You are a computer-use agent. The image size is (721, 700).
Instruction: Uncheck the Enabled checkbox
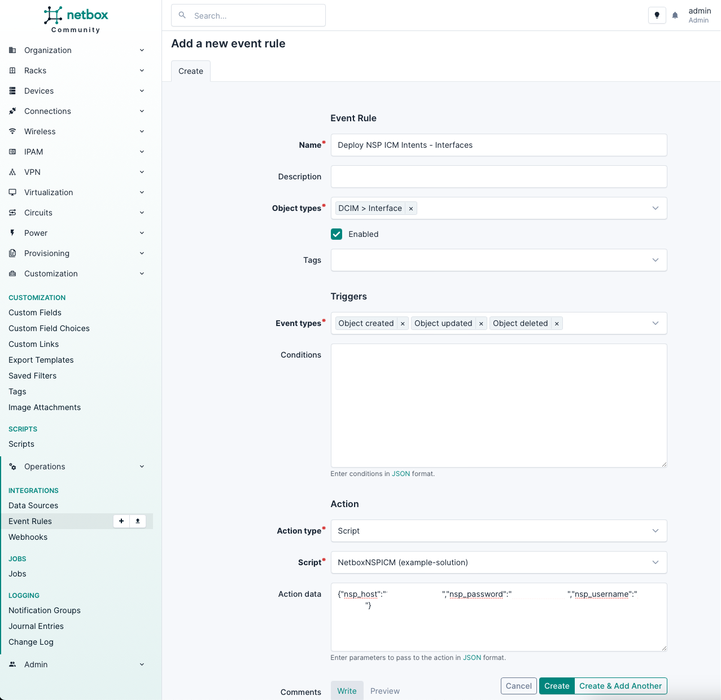click(x=337, y=234)
